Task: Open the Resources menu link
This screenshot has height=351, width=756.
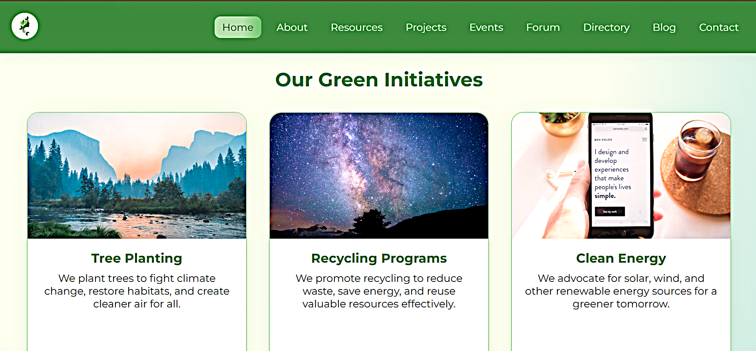Action: [357, 27]
